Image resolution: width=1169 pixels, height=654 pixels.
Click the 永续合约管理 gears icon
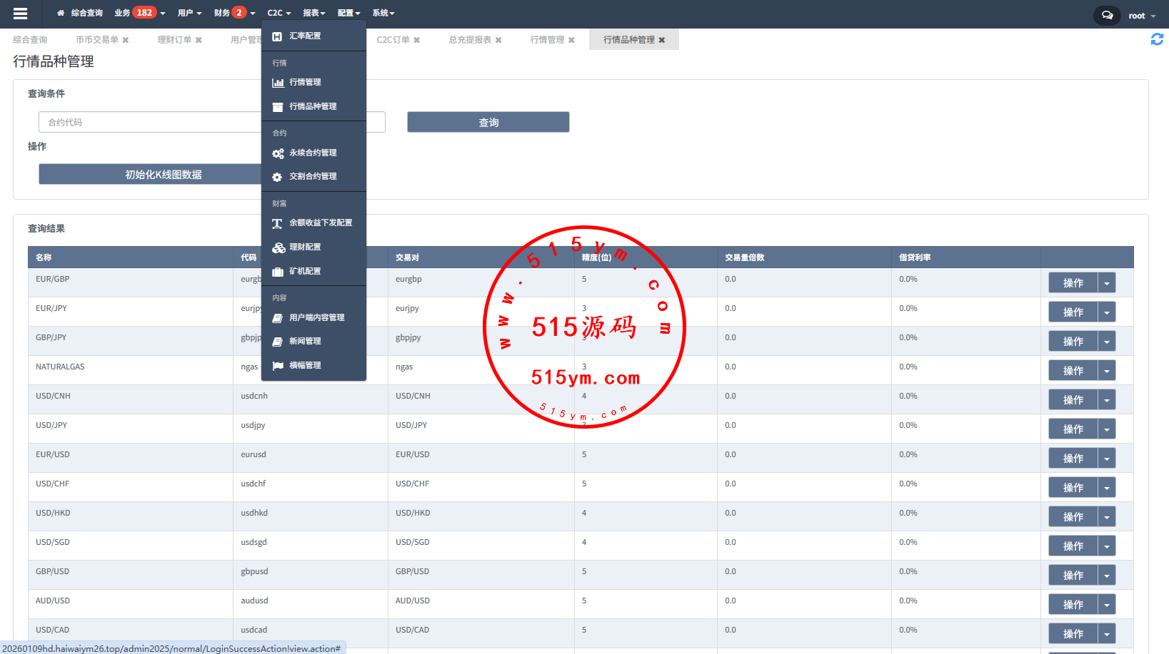point(278,153)
